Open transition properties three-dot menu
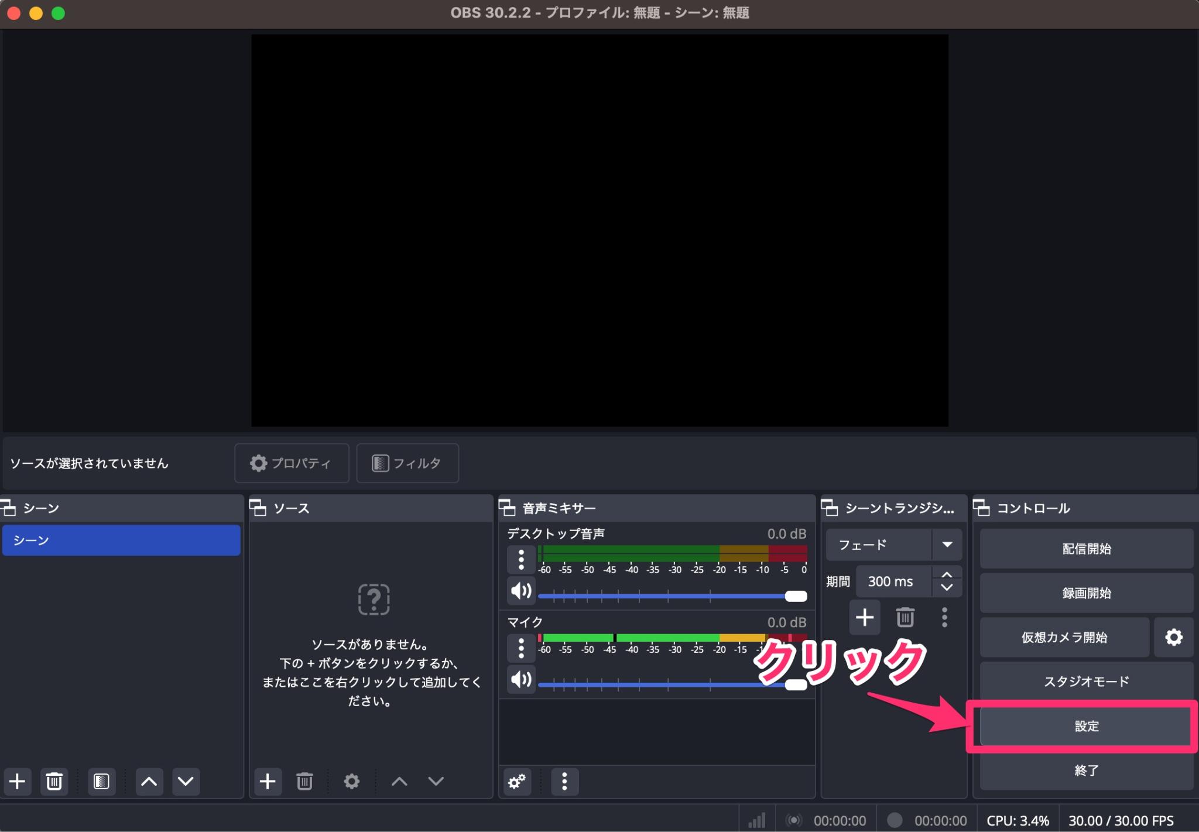 [x=944, y=617]
